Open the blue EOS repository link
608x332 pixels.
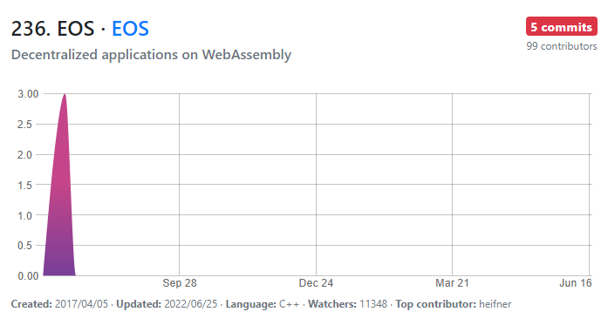tap(130, 29)
